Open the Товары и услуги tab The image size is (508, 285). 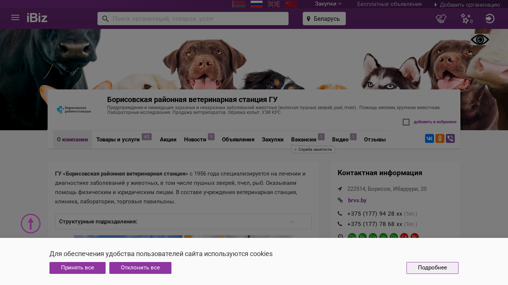click(124, 140)
